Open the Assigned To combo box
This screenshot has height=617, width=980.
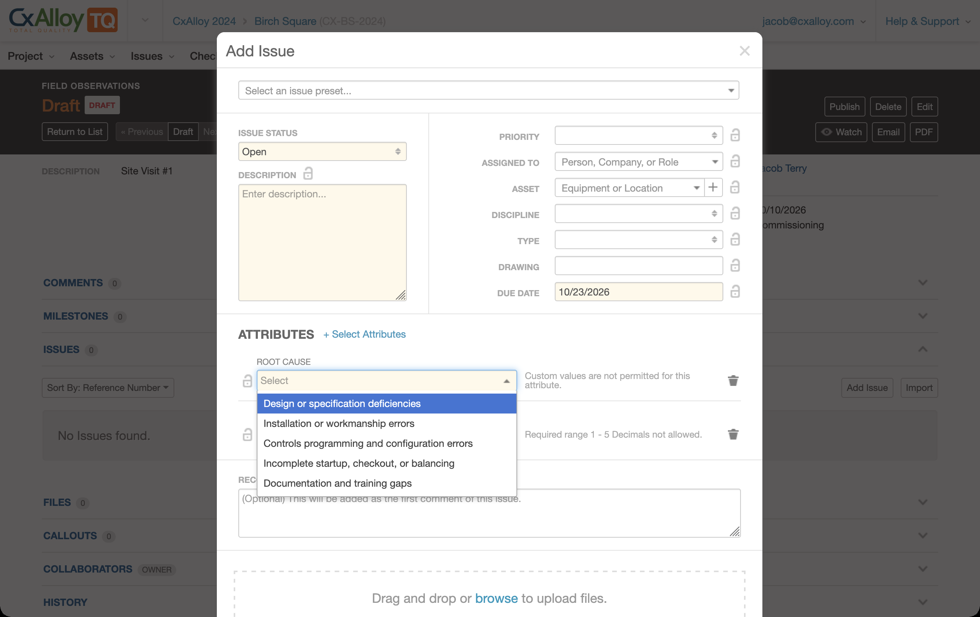pyautogui.click(x=639, y=162)
